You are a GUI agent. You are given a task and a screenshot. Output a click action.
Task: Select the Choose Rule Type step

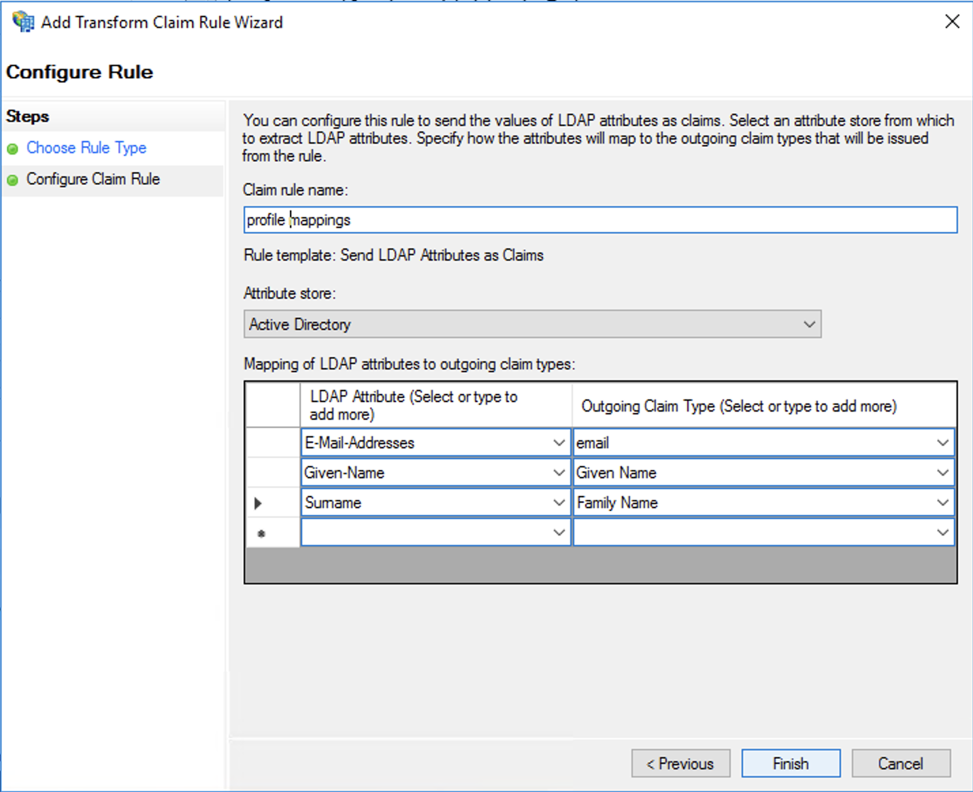[86, 148]
